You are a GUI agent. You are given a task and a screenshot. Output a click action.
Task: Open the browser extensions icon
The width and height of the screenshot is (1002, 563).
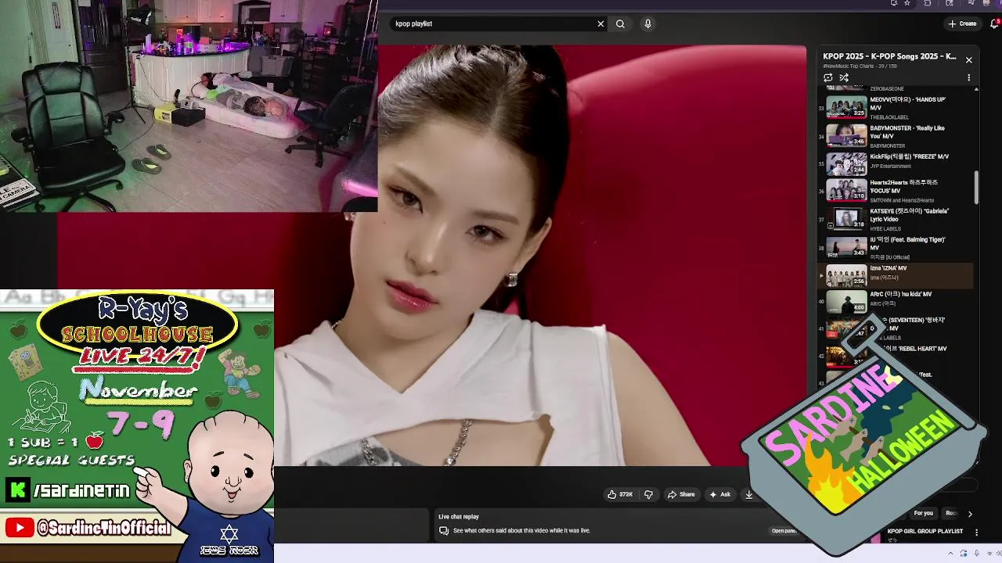[x=928, y=3]
